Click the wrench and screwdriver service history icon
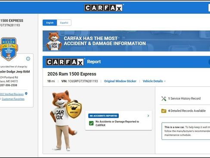210x158 pixels. (164, 98)
